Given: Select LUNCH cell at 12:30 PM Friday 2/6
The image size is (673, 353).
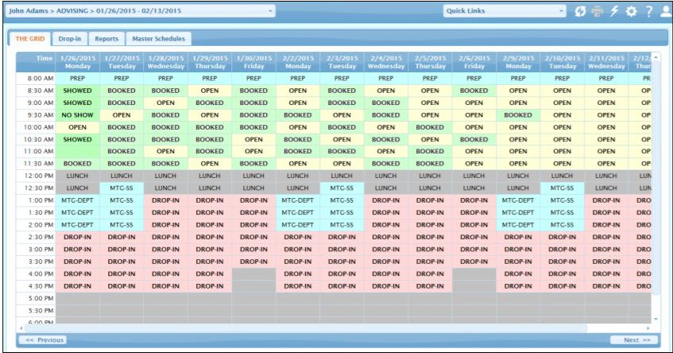Looking at the screenshot, I should 474,188.
